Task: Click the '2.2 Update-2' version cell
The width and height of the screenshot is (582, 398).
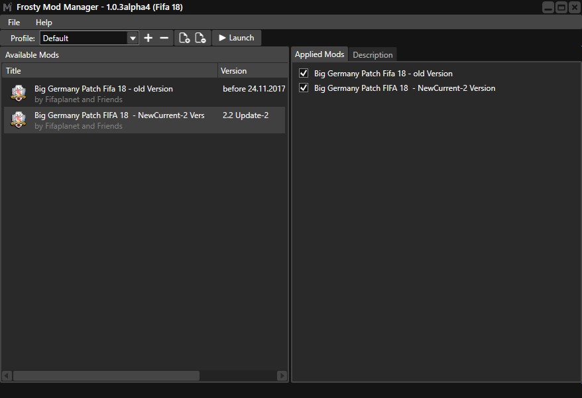Action: coord(245,115)
